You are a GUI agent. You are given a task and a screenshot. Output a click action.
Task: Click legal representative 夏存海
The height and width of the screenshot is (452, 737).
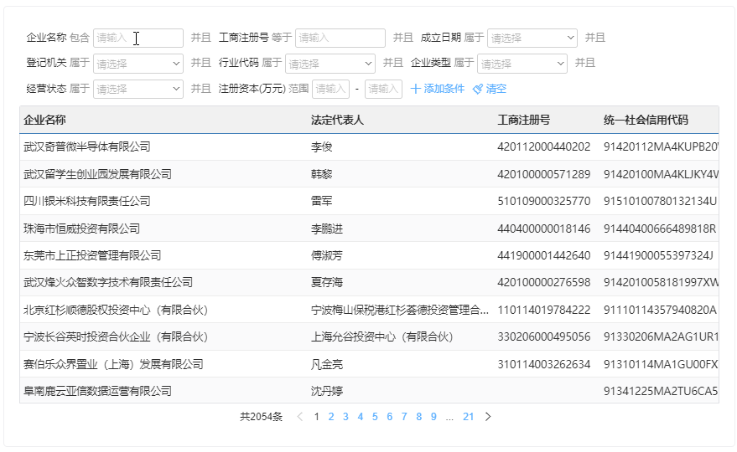point(327,283)
